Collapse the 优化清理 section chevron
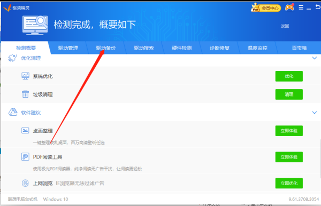This screenshot has height=206, width=321. [315, 58]
